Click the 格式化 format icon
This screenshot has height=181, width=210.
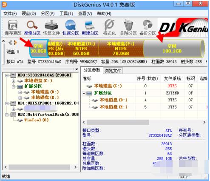click(x=109, y=25)
